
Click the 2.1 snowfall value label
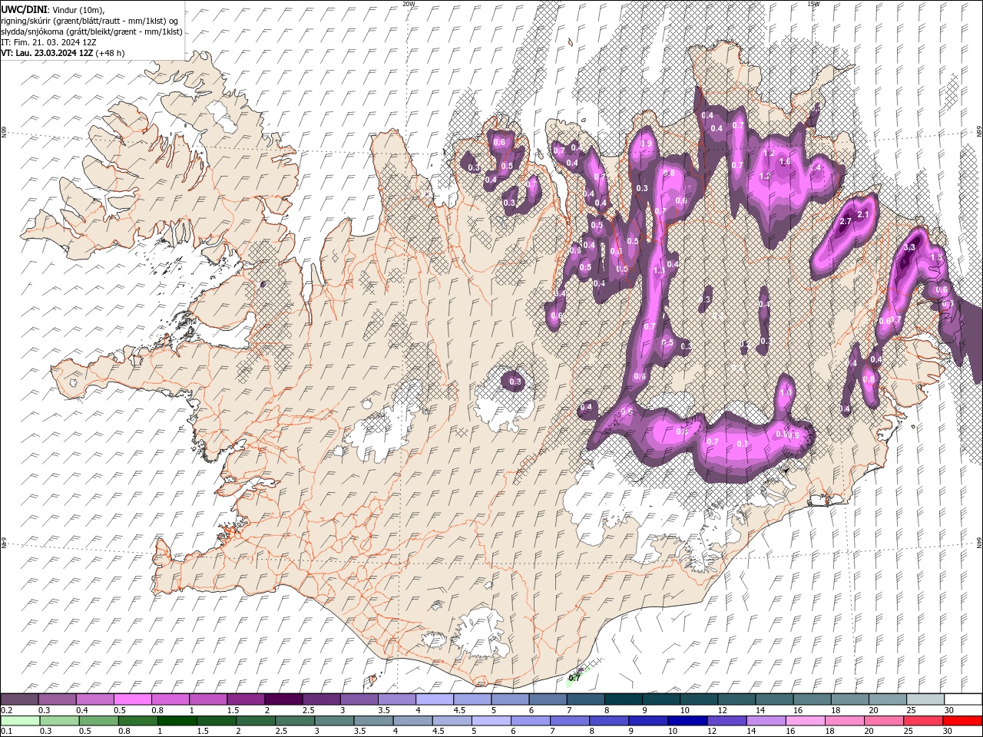click(862, 214)
